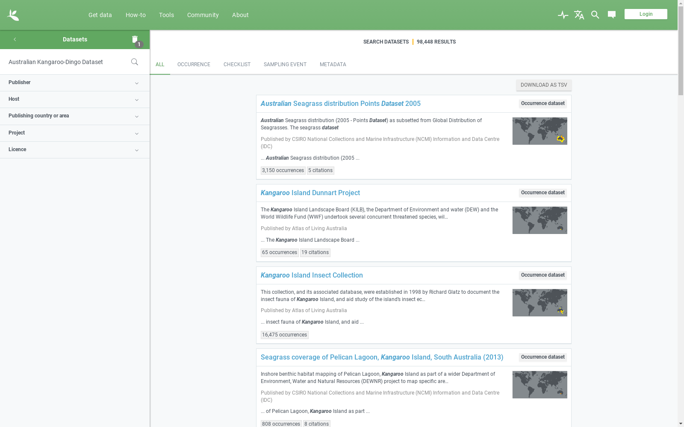Image resolution: width=684 pixels, height=427 pixels.
Task: Open the Get data menu
Action: coord(100,15)
